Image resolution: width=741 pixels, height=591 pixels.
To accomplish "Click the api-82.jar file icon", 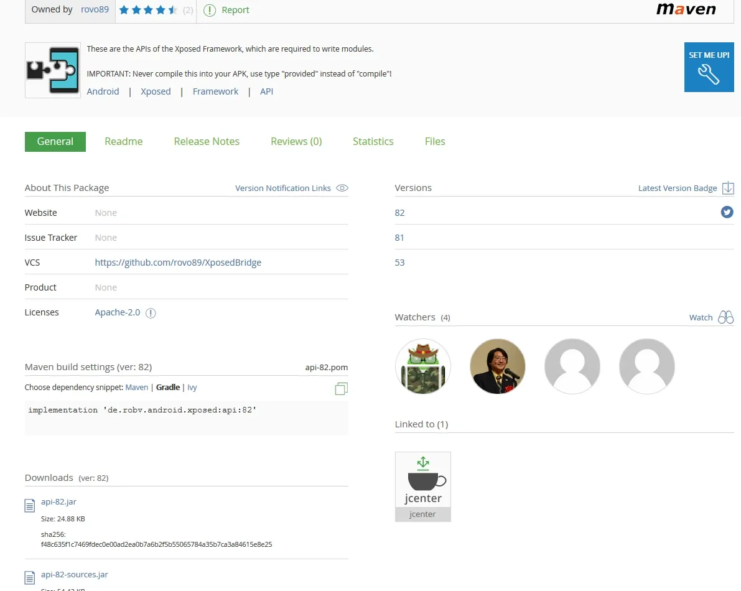I will (29, 506).
